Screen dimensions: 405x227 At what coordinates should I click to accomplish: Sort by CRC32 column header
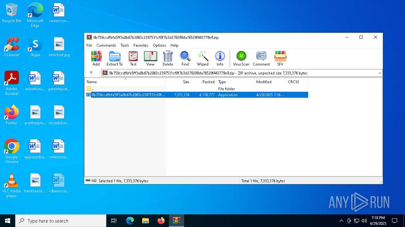[297, 82]
